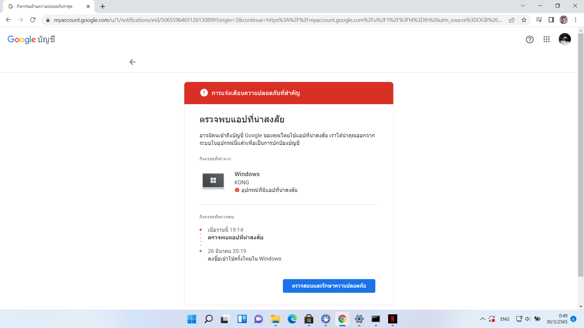
Task: Click the address bar URL
Action: tap(278, 20)
